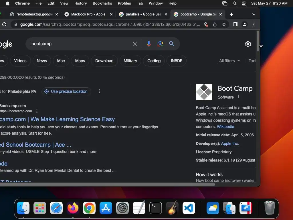Open System Settings from the dock

point(122,208)
